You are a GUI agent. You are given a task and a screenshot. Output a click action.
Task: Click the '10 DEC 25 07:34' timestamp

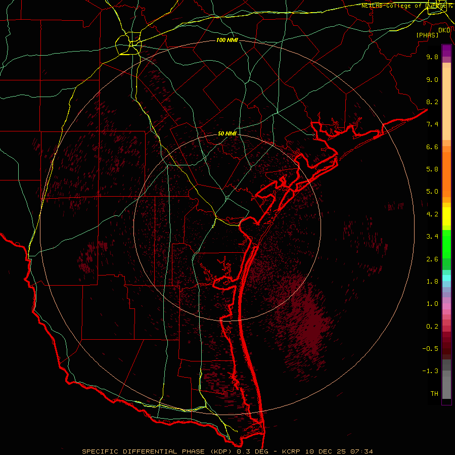tap(339, 451)
